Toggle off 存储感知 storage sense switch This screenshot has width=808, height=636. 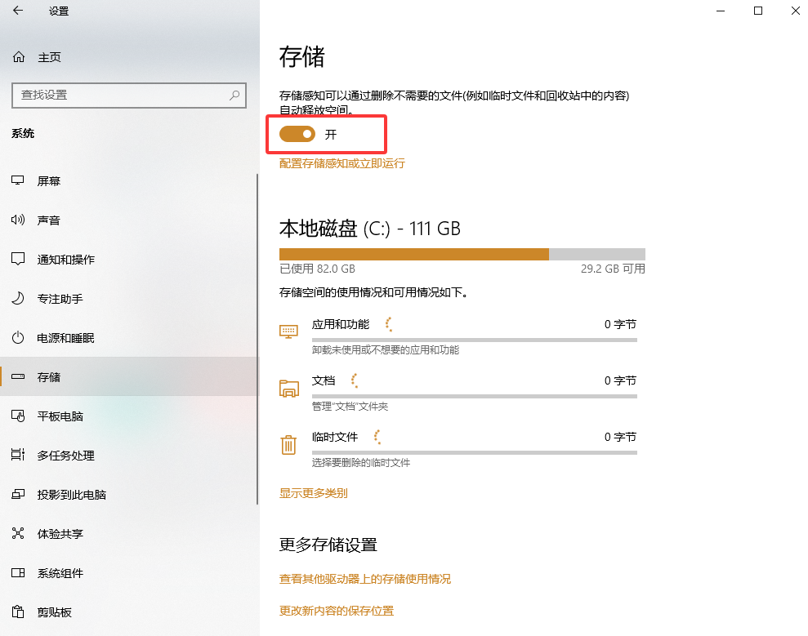tap(296, 133)
